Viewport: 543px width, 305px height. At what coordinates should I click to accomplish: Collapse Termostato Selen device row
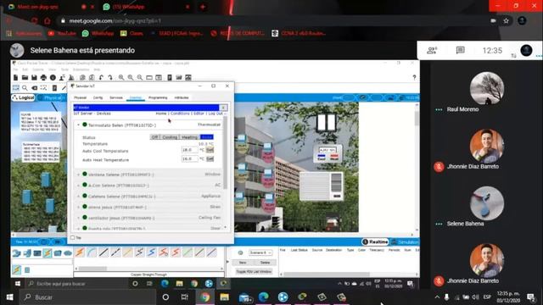[x=78, y=125]
